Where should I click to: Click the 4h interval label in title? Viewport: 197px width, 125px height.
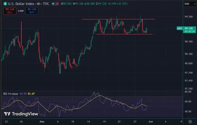coord(38,4)
